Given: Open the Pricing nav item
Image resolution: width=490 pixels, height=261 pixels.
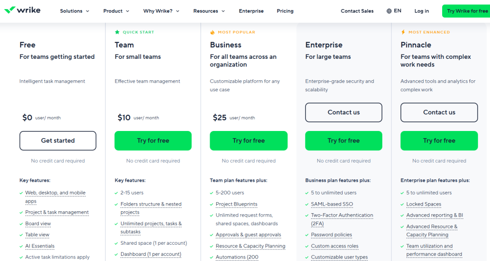Looking at the screenshot, I should pyautogui.click(x=285, y=11).
